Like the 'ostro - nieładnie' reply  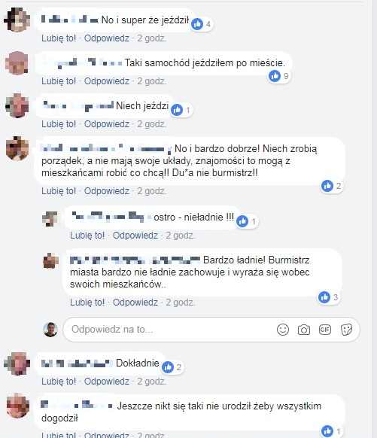point(87,236)
